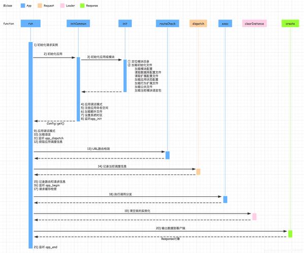Select the pink clearInstance function box
The width and height of the screenshot is (304, 253).
(254, 23)
